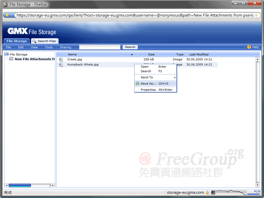Maximize the Firefox window
264x198 pixels.
(243, 3)
